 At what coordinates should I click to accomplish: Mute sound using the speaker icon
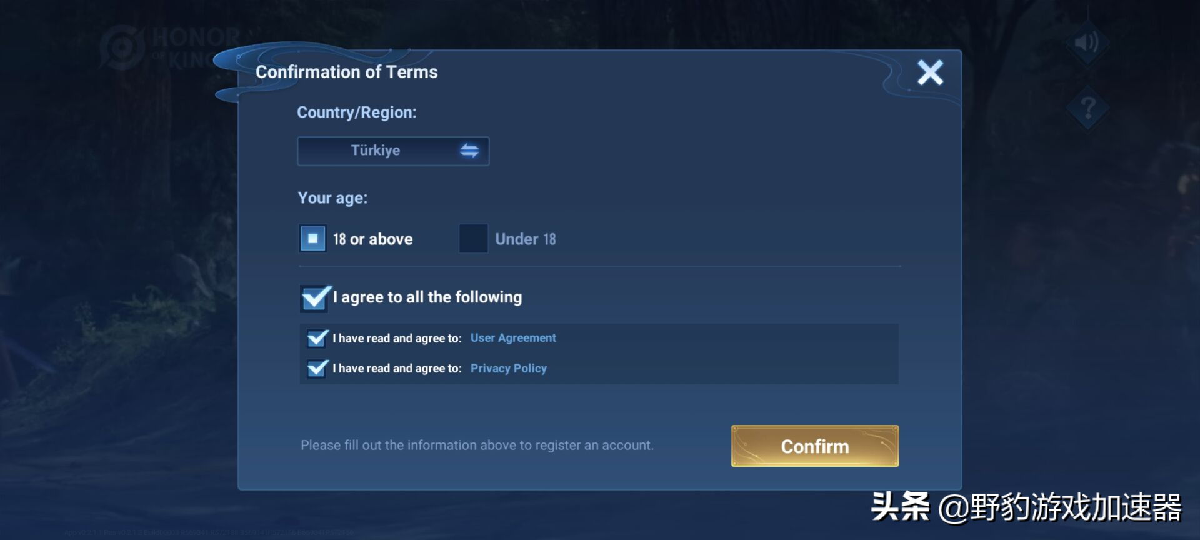point(1086,42)
